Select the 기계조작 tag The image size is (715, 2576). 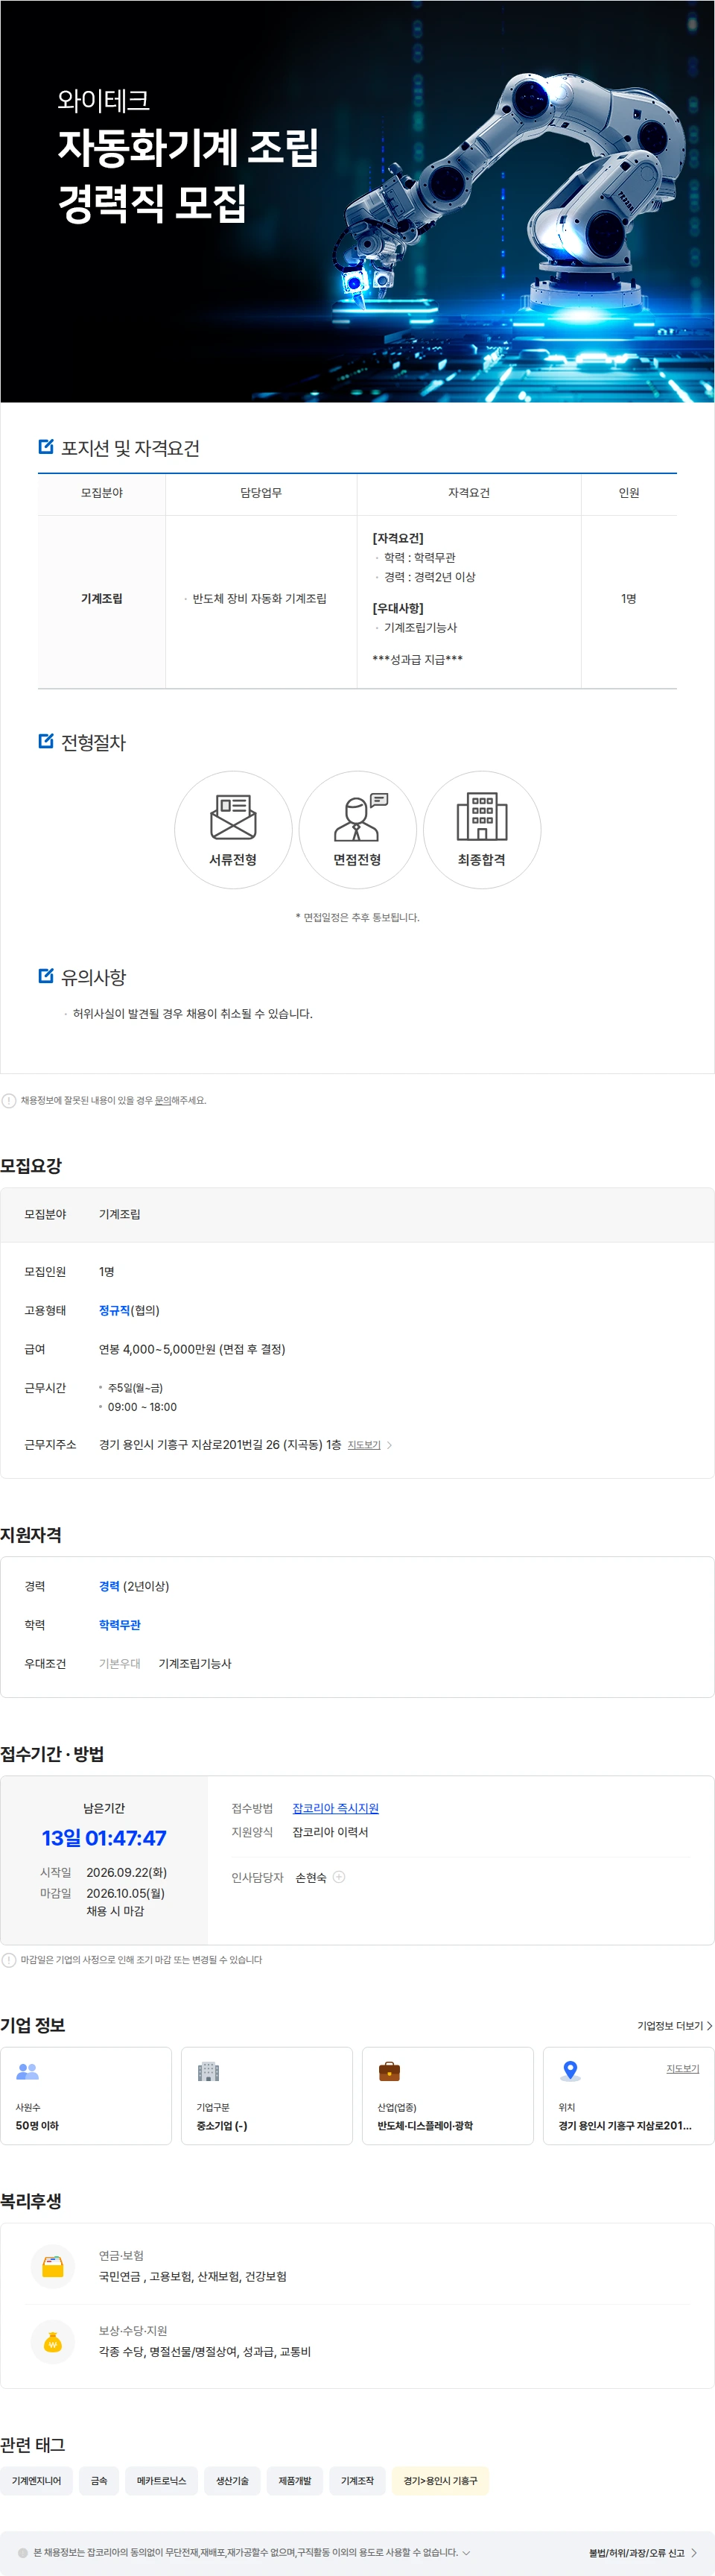(357, 2480)
